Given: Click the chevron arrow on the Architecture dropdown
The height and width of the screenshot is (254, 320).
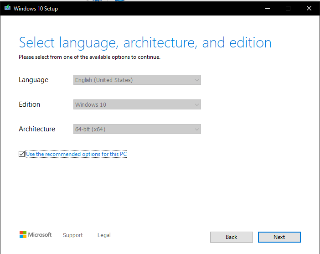Looking at the screenshot, I should (x=197, y=130).
